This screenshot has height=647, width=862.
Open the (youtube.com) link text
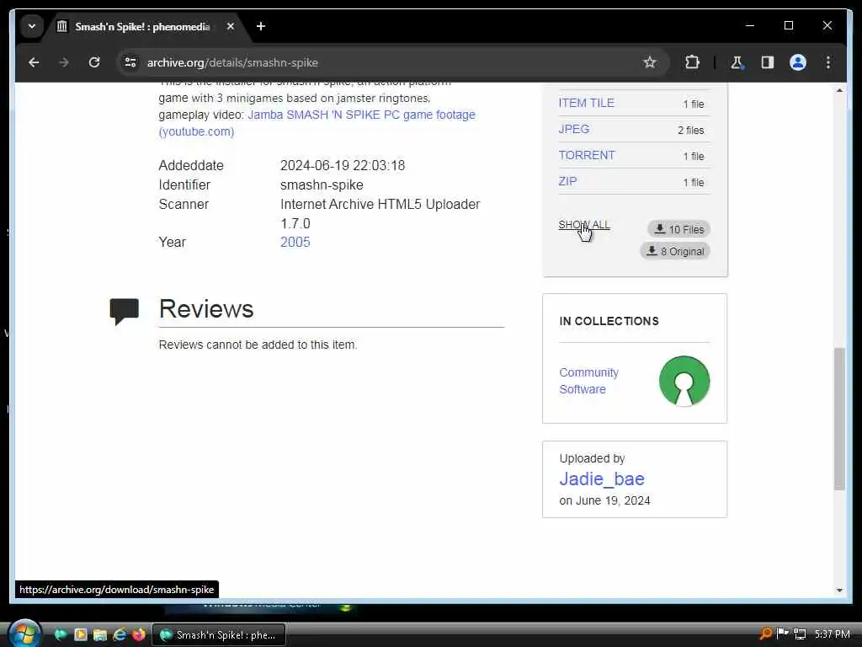coord(196,132)
